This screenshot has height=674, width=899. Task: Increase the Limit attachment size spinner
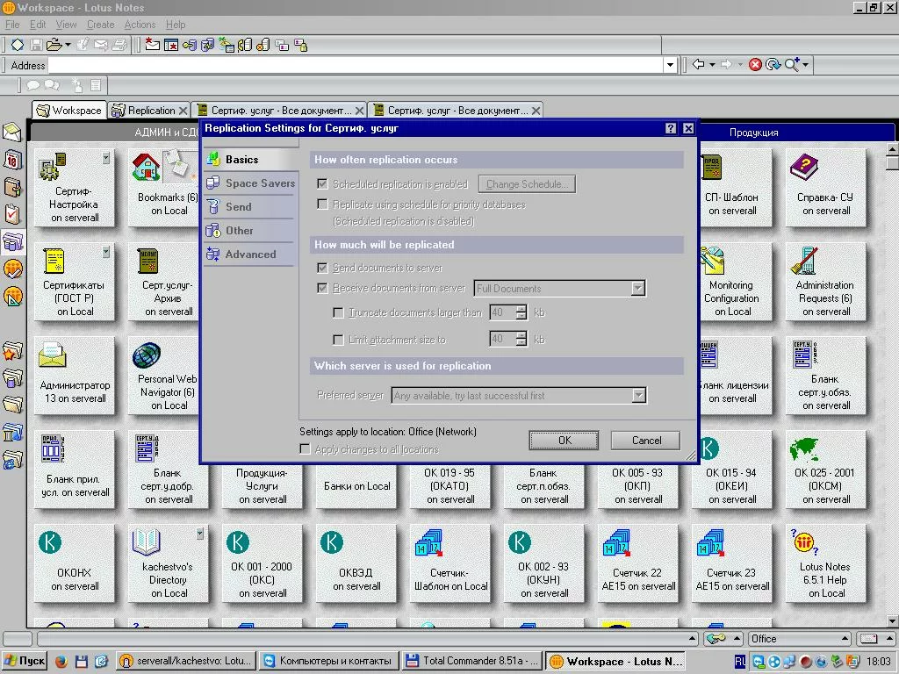click(x=521, y=335)
